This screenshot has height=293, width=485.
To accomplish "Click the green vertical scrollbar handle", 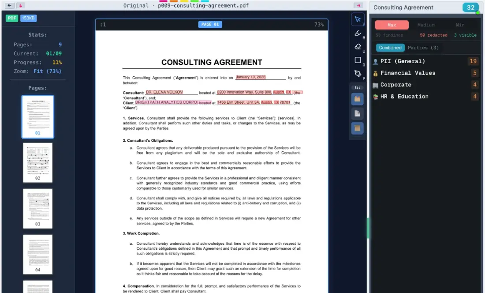I will click(368, 228).
